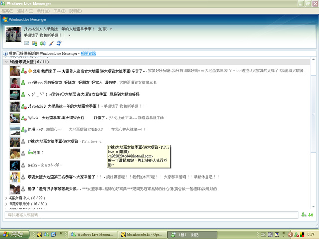The height and width of the screenshot is (239, 319).
Task: Click the green arrows sort icon at bottom right
Action: [311, 215]
